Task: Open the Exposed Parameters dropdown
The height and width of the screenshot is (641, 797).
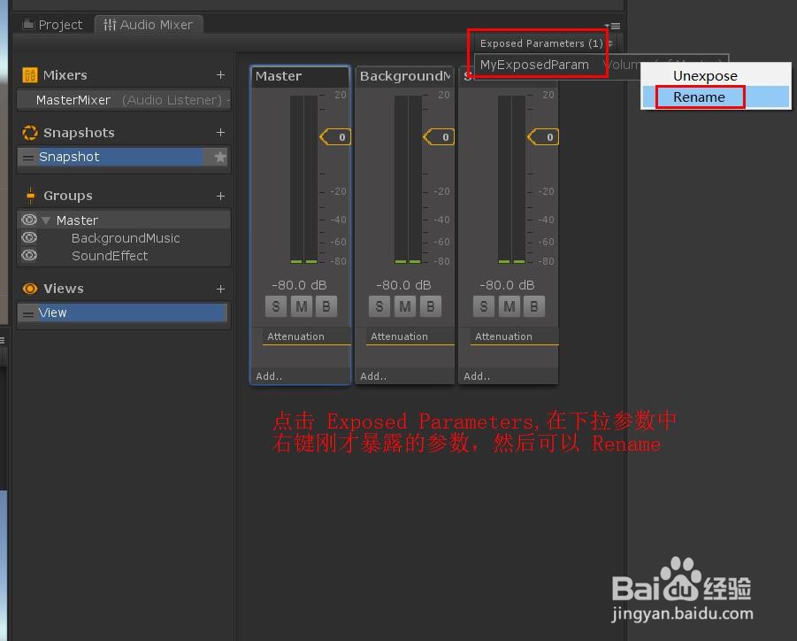Action: click(x=546, y=43)
